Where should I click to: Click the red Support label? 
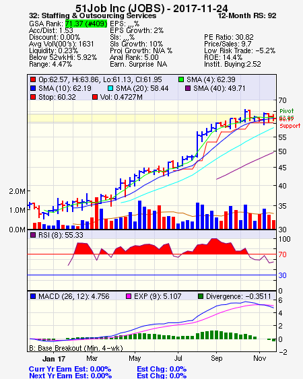290,126
